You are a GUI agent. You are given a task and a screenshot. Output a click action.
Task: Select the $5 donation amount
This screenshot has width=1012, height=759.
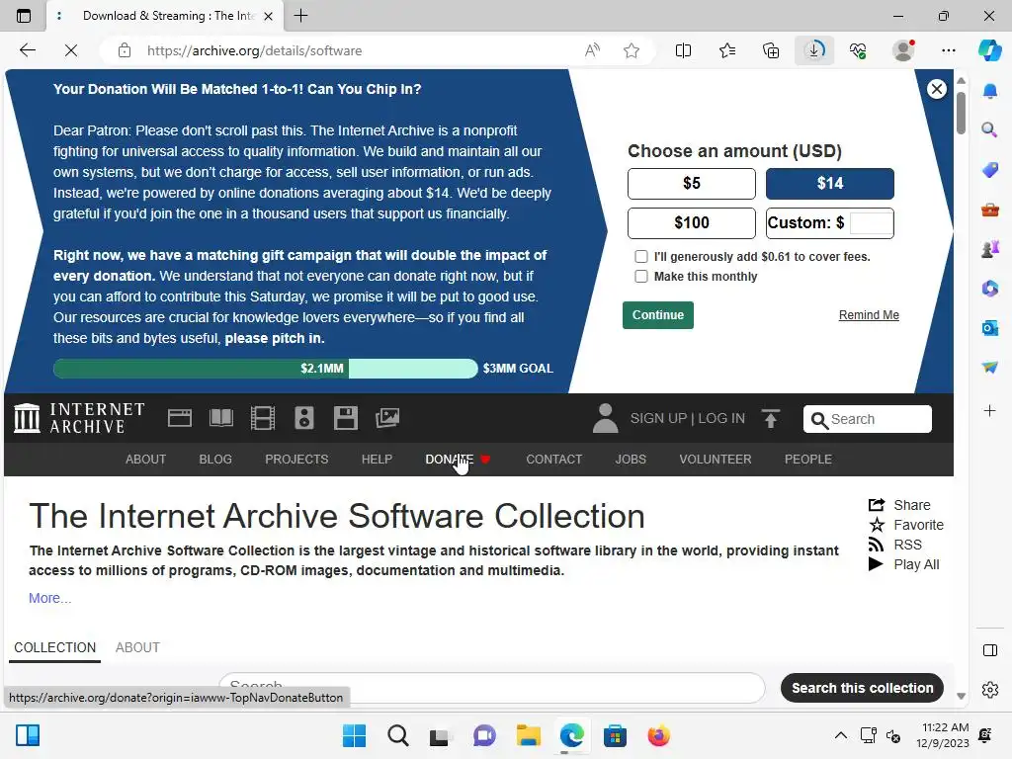[x=691, y=183]
